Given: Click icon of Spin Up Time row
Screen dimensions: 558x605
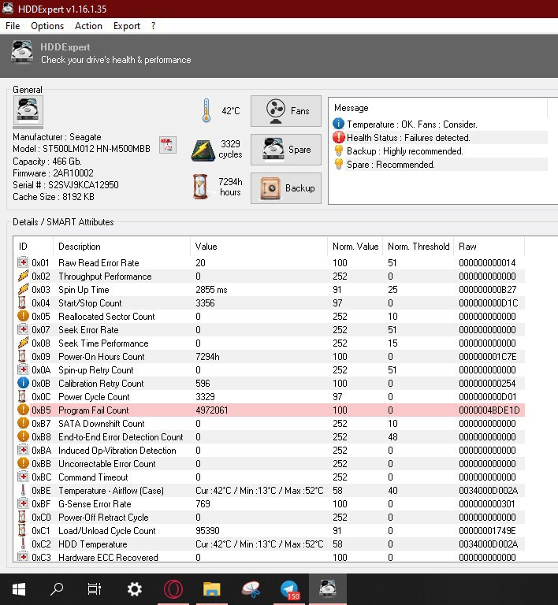Looking at the screenshot, I should tap(23, 289).
